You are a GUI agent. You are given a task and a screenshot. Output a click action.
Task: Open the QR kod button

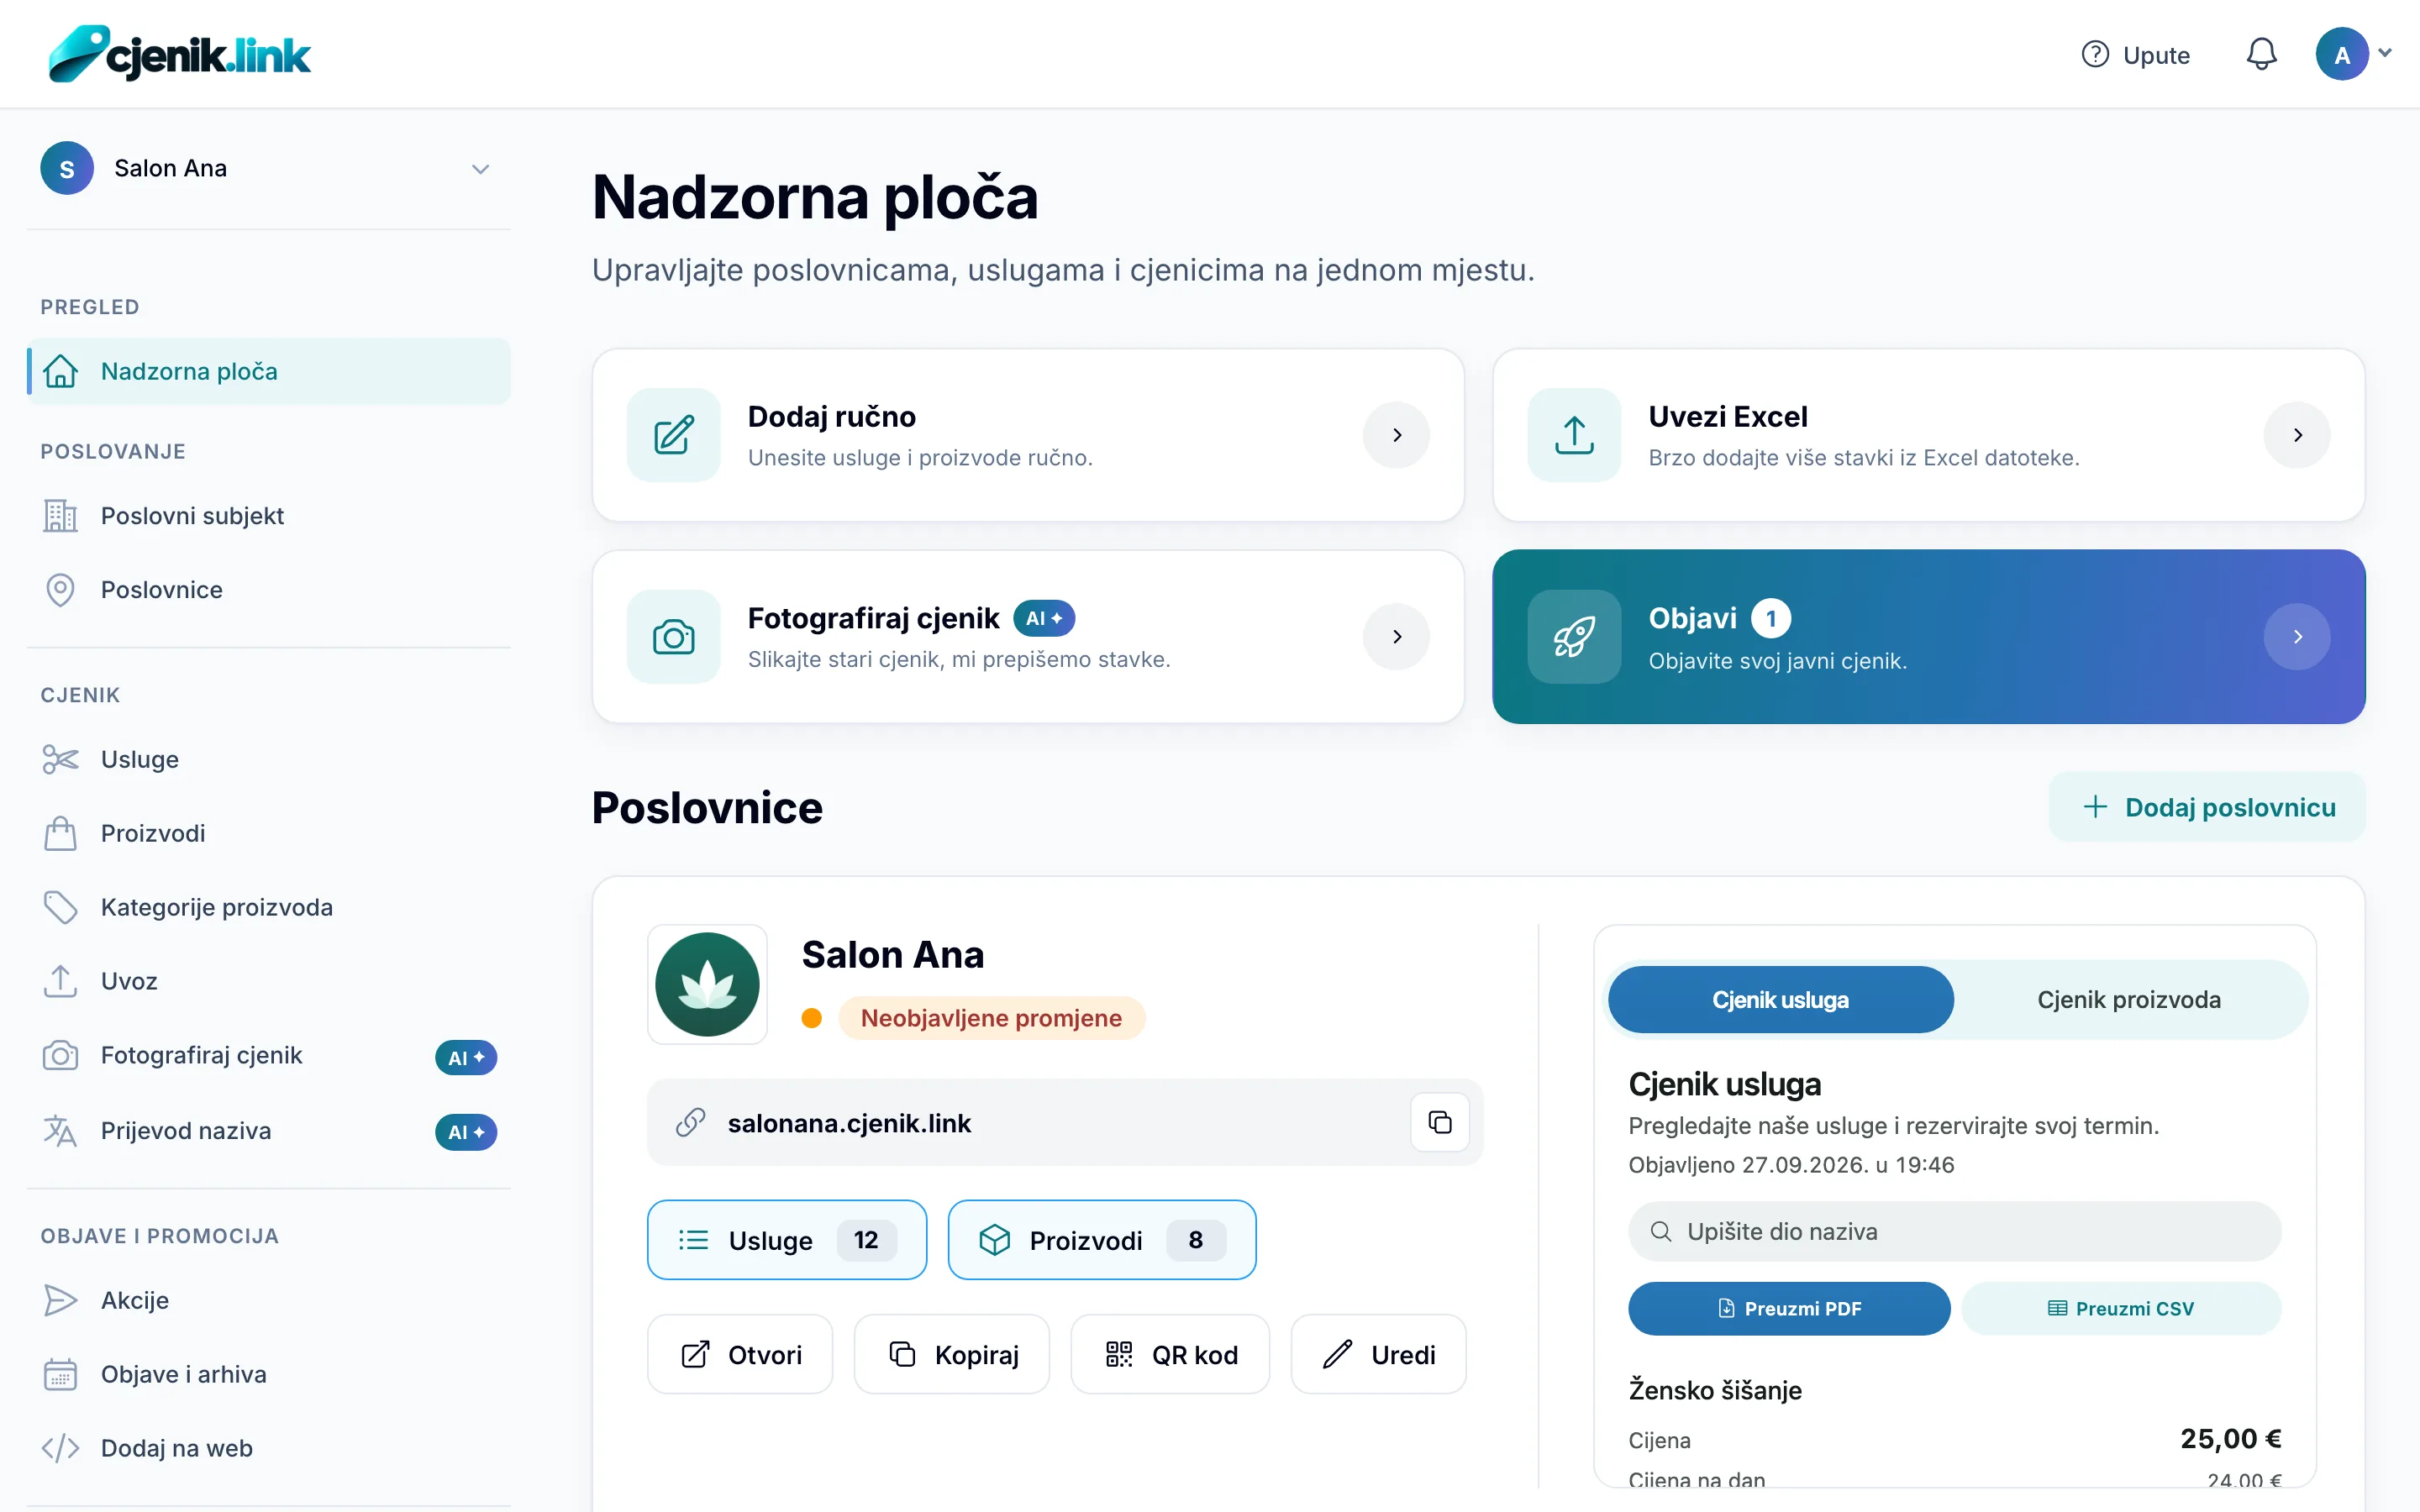1171,1355
